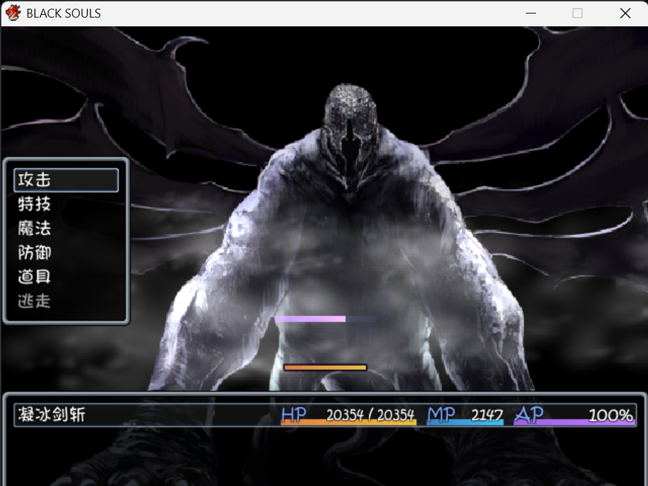Click the enemy's pink gauge bar

(325, 319)
